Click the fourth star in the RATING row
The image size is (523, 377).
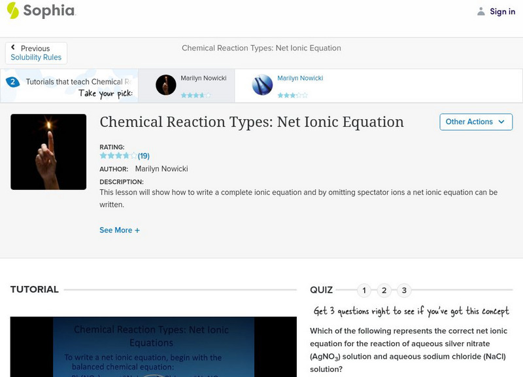pos(126,155)
